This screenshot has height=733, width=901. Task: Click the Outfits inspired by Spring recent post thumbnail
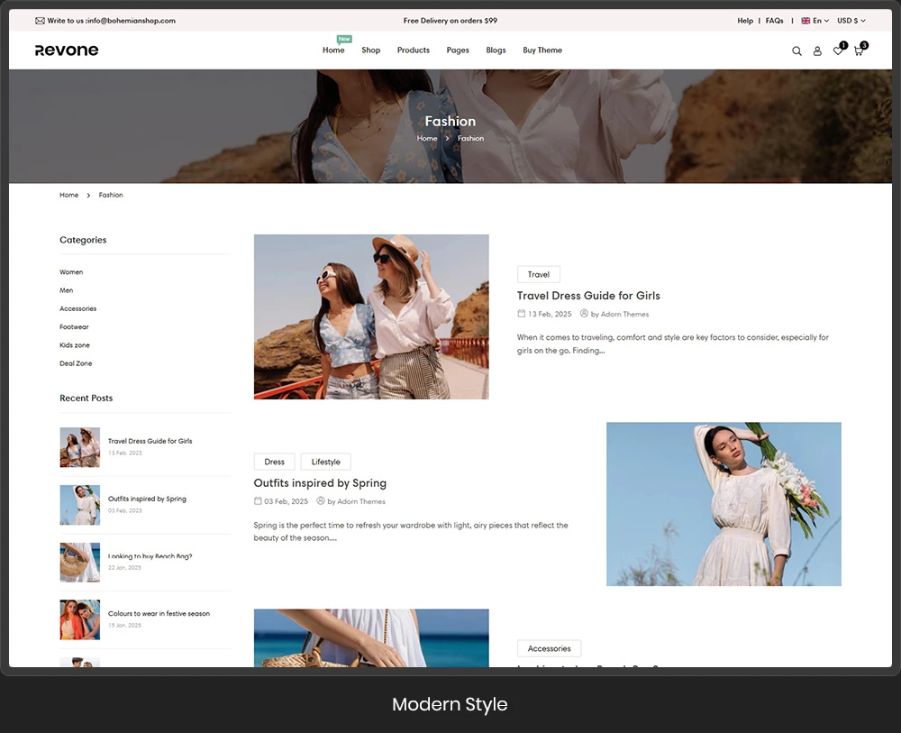pos(79,505)
